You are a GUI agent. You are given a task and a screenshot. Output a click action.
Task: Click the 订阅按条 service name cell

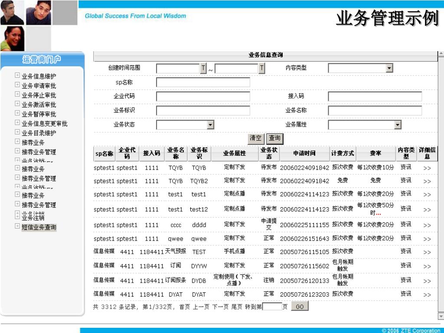(x=176, y=281)
